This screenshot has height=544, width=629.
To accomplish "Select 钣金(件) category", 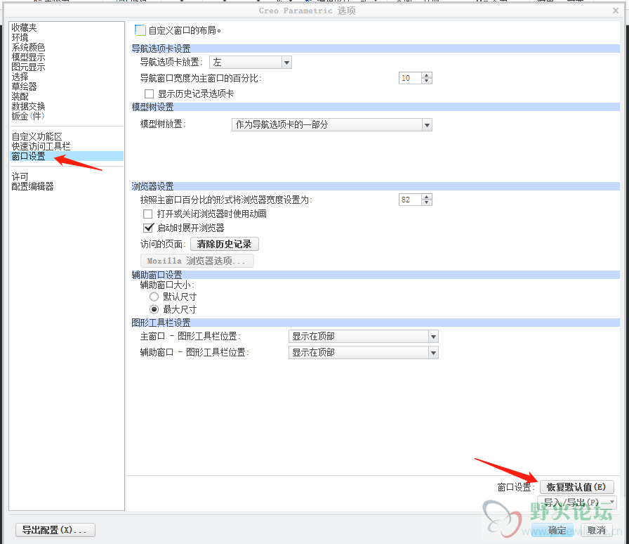I will (x=27, y=116).
